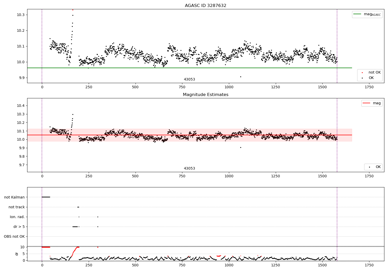Click the 'OBS not OK' axis label
Viewport: 388px width, 271px height.
(x=14, y=236)
